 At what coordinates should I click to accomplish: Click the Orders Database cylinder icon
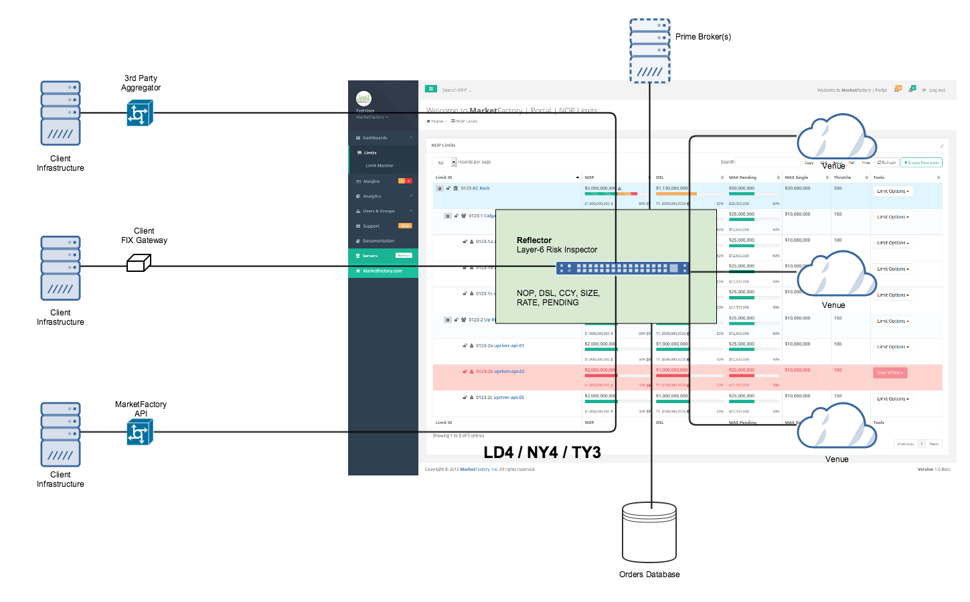coord(649,532)
